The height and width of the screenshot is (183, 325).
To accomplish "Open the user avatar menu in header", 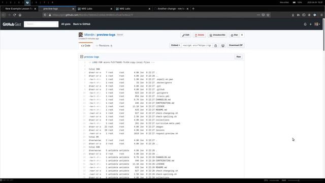I will (317, 24).
